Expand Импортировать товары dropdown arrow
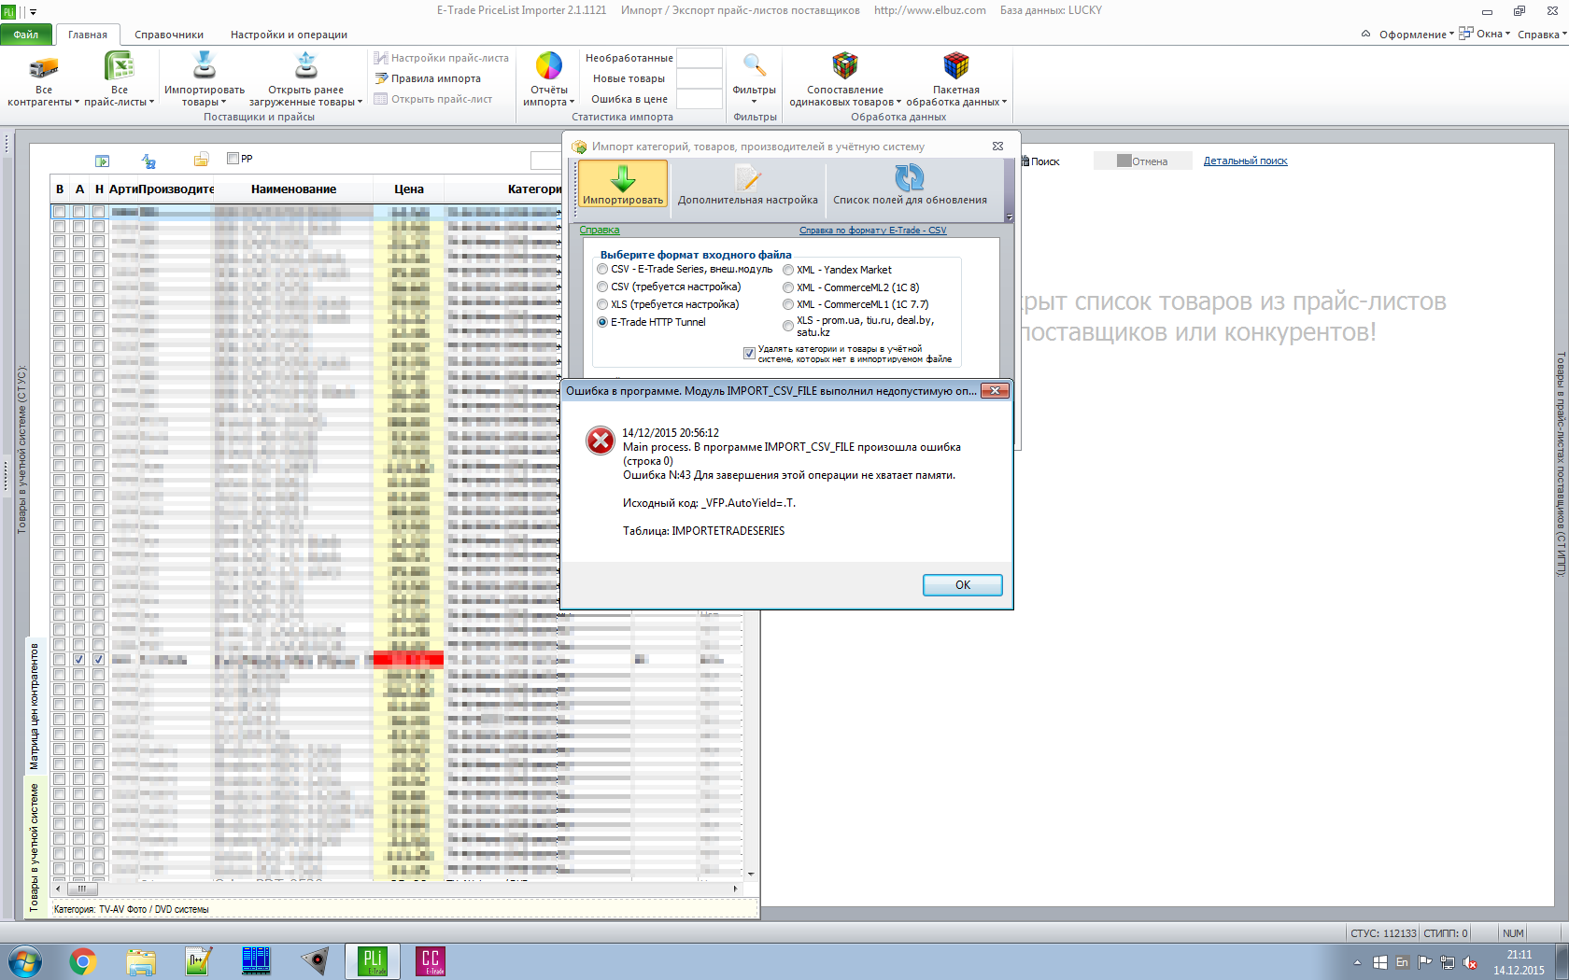 pyautogui.click(x=224, y=103)
